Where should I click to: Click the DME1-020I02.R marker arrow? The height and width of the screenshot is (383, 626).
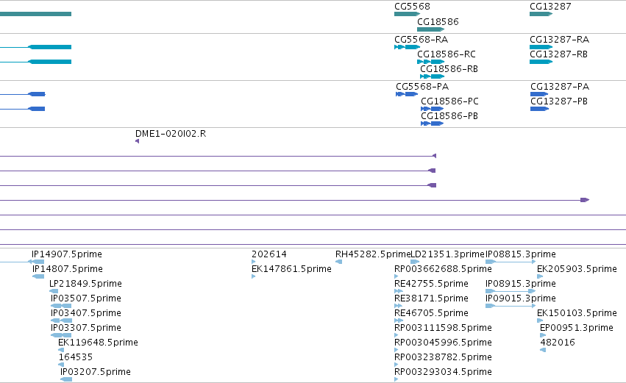[x=138, y=141]
